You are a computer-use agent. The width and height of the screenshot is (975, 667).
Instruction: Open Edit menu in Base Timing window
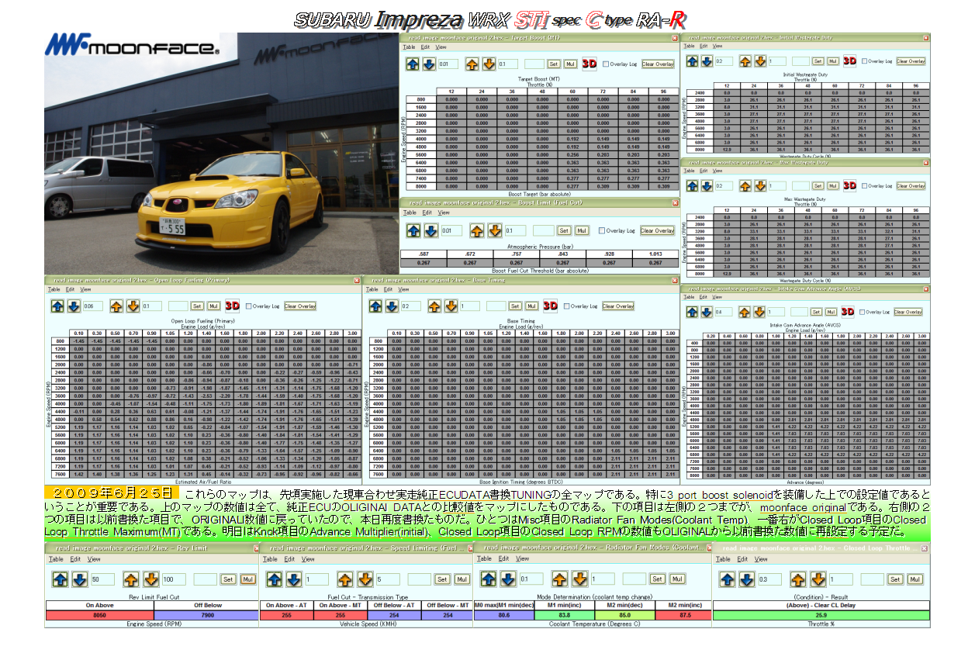tap(386, 289)
